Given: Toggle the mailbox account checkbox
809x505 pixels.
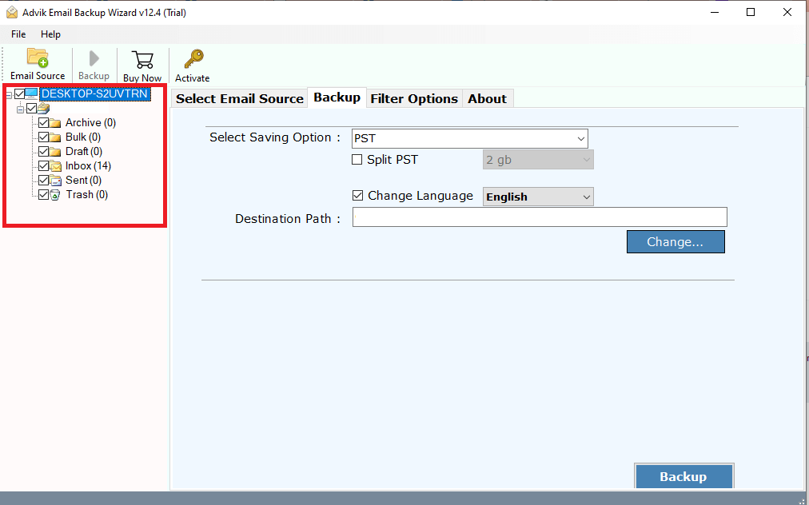Looking at the screenshot, I should click(x=31, y=109).
